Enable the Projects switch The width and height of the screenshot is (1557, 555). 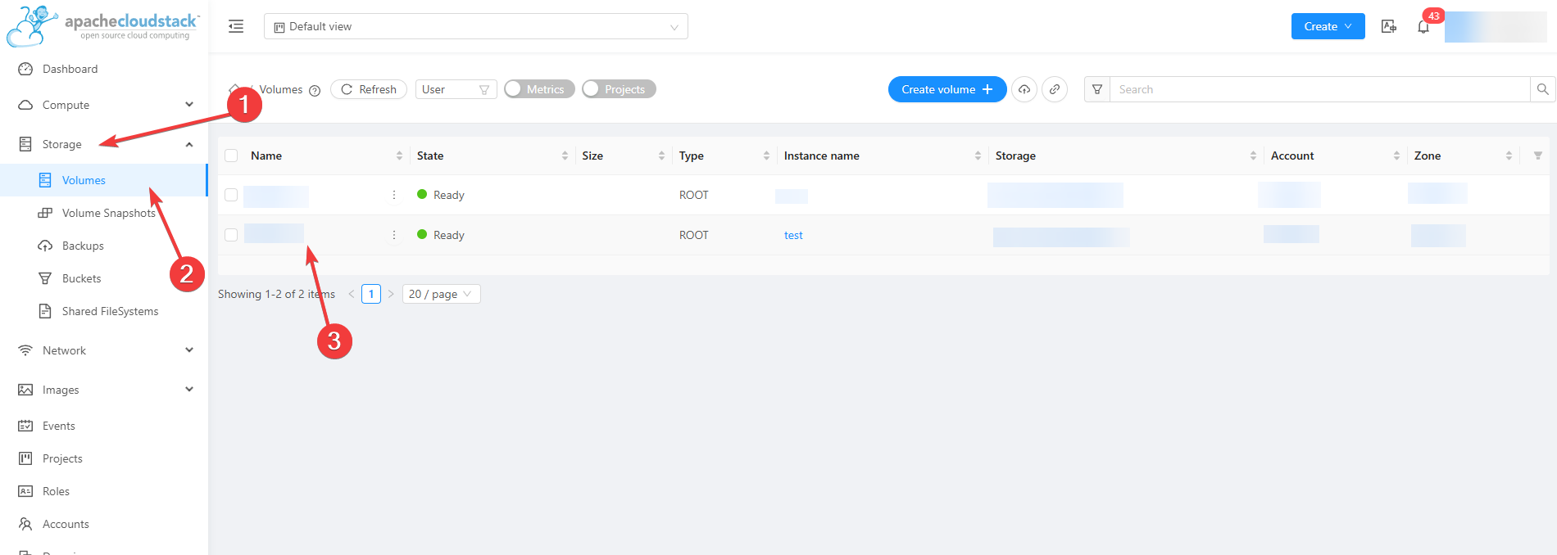point(619,89)
